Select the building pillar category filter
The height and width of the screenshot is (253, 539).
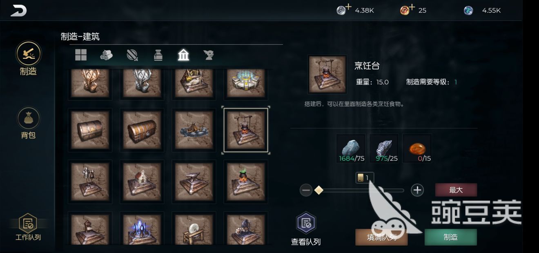183,55
